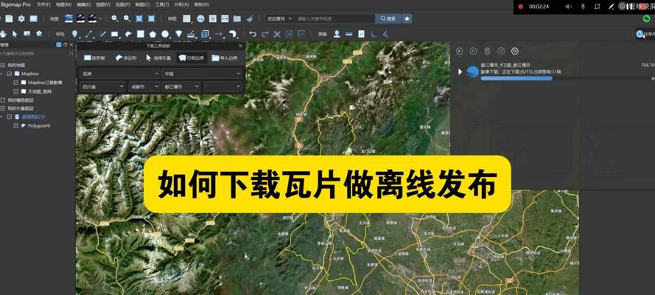Open the 视图(V) menu
The image size is (655, 295).
click(x=103, y=4)
